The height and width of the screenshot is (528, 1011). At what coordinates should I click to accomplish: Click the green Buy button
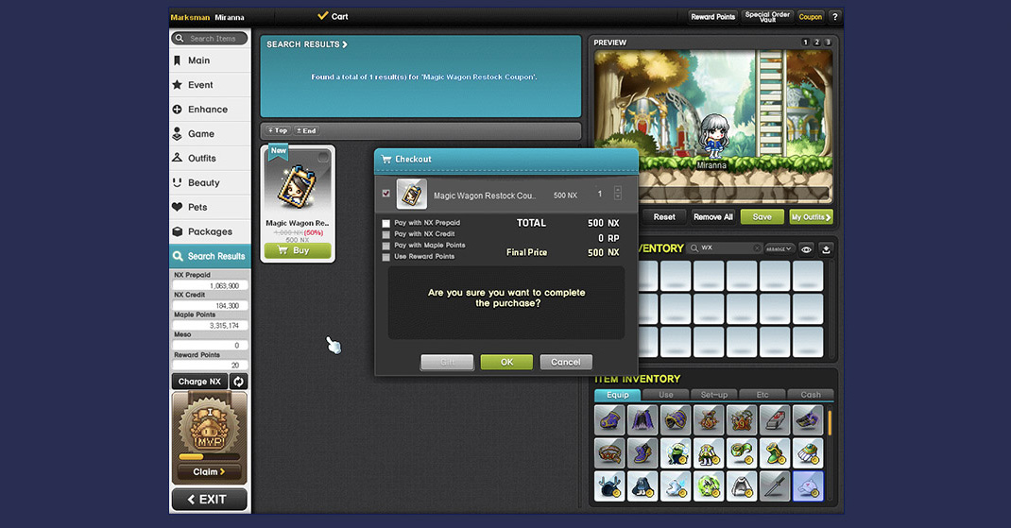[x=298, y=250]
